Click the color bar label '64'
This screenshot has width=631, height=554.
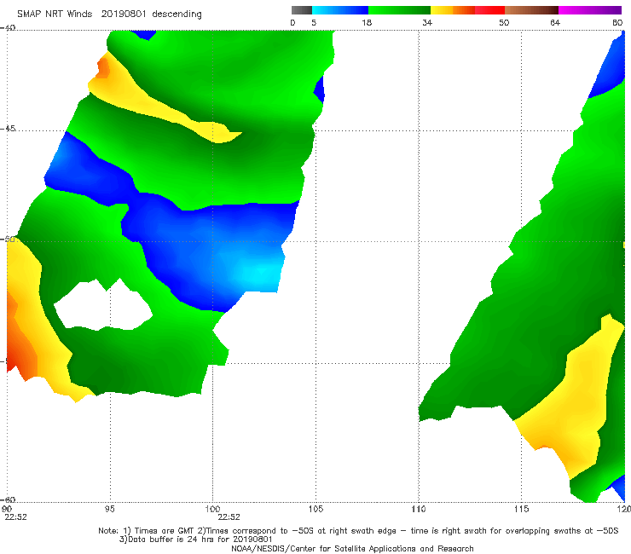click(x=555, y=23)
